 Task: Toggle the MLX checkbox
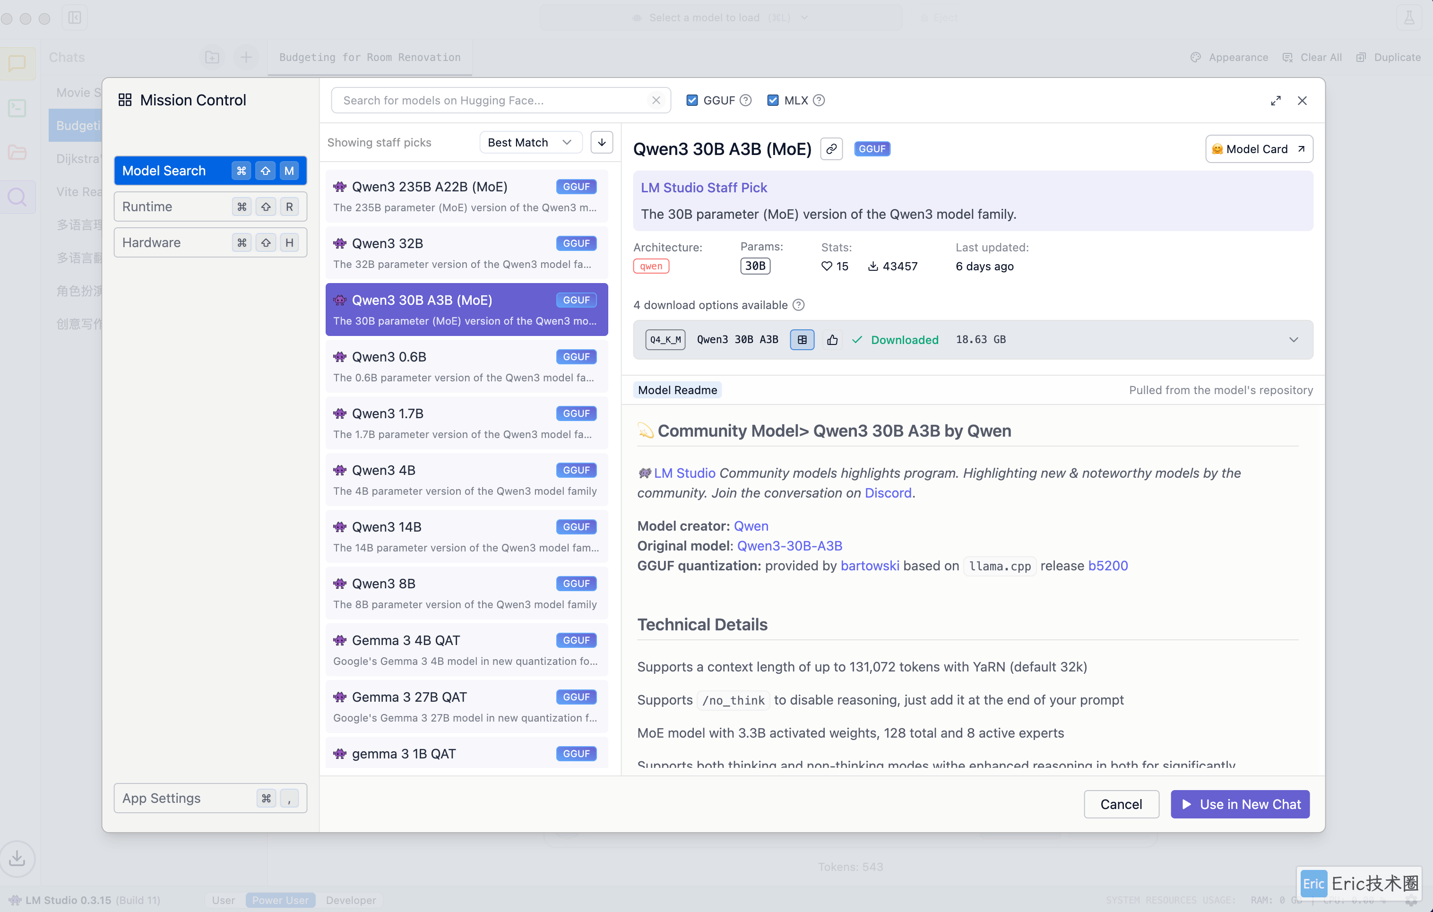coord(773,100)
